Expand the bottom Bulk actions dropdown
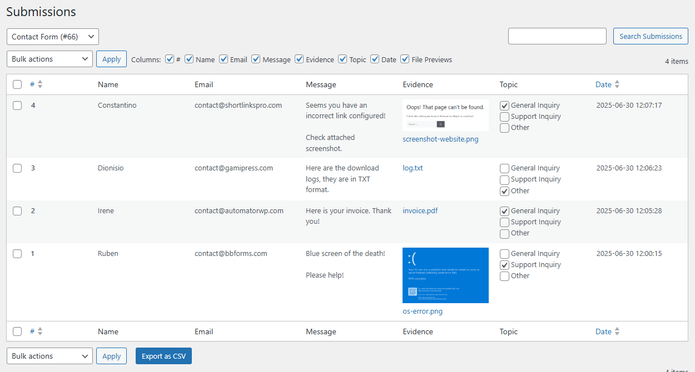Image resolution: width=695 pixels, height=372 pixels. tap(49, 355)
